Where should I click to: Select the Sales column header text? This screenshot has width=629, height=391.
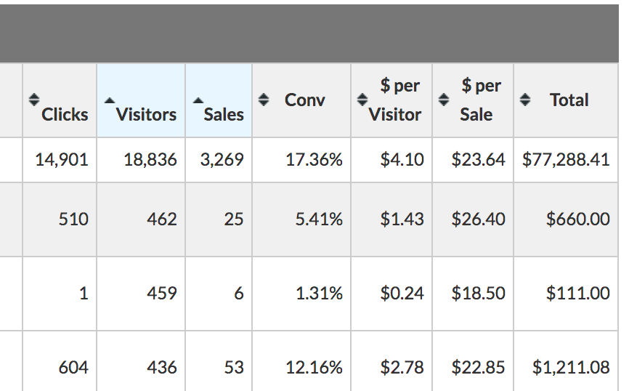pyautogui.click(x=224, y=114)
